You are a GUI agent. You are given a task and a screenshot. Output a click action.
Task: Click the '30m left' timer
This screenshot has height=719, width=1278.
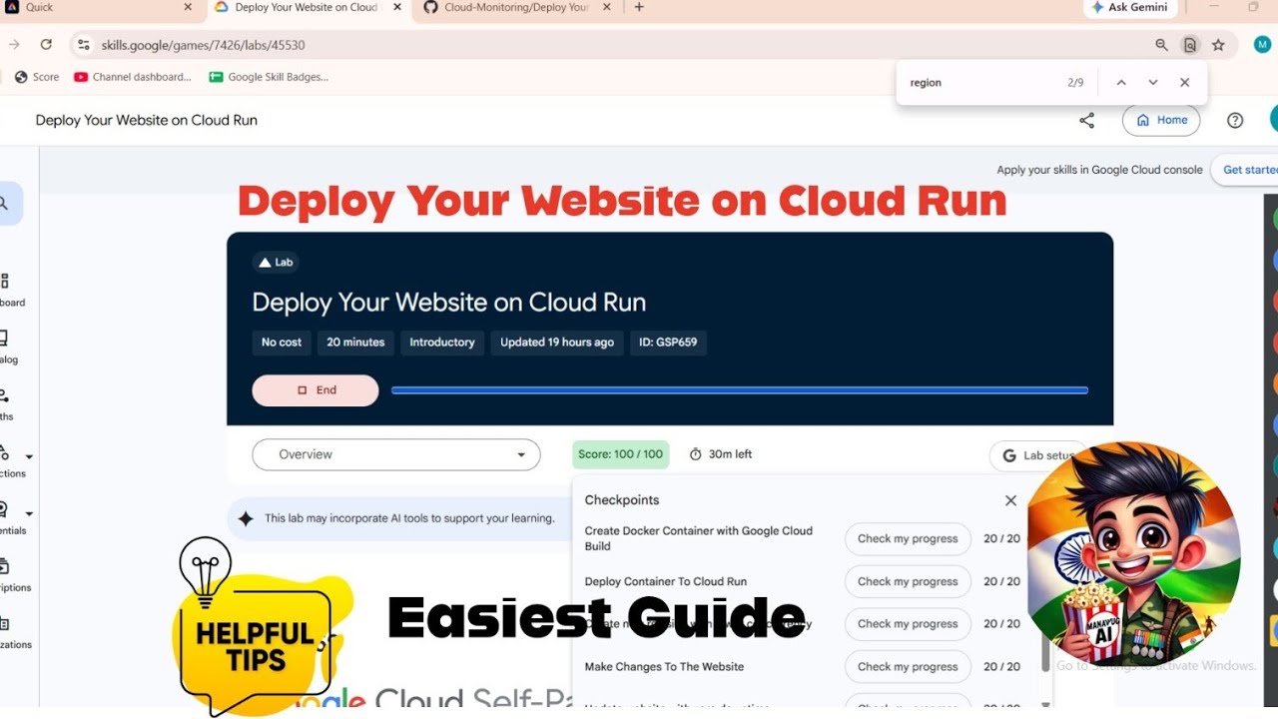tap(721, 454)
